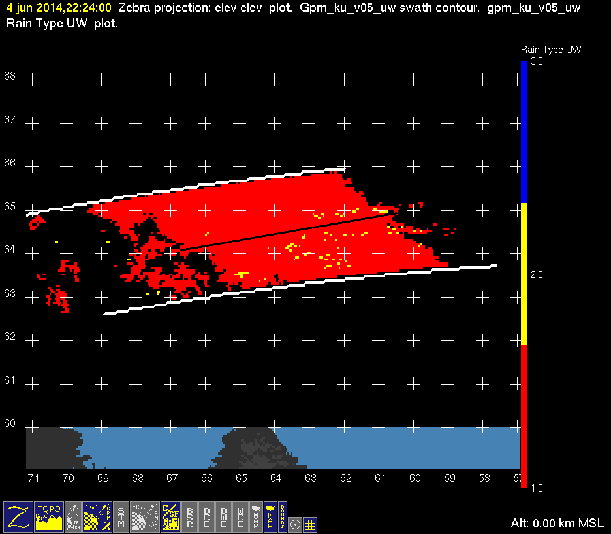The width and height of the screenshot is (611, 534).
Task: Click the Zebra Z main icon
Action: click(x=18, y=516)
